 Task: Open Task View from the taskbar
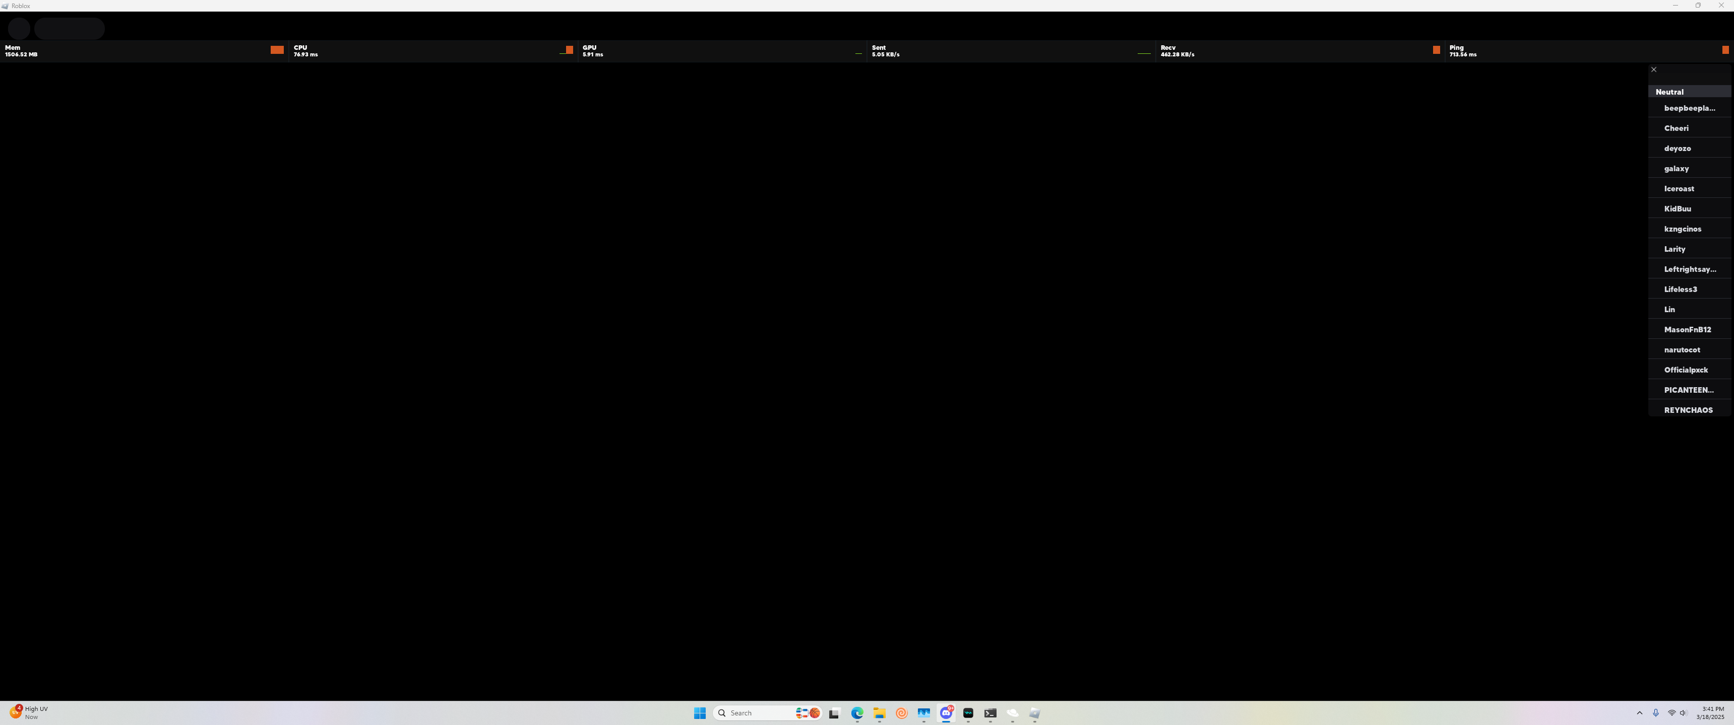click(x=835, y=713)
